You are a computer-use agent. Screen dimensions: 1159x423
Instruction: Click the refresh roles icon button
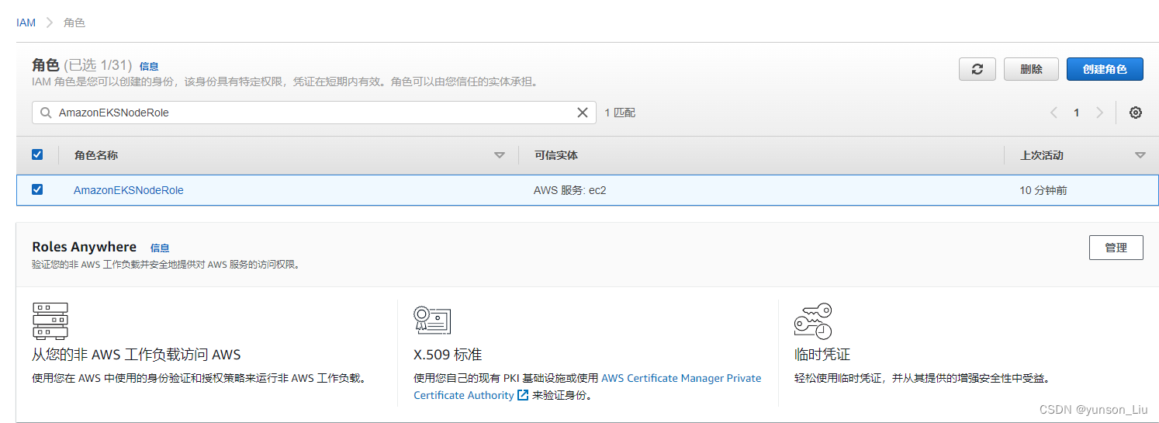pos(977,69)
